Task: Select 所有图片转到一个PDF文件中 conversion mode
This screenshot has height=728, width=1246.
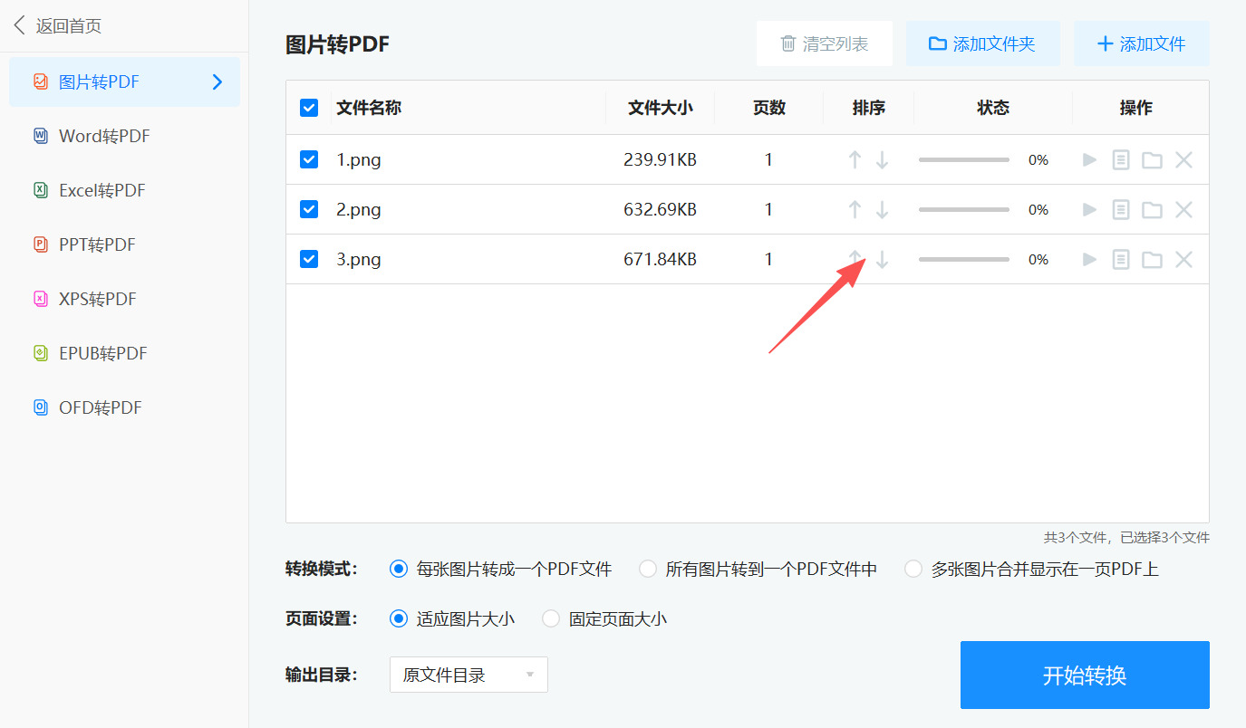Action: pyautogui.click(x=647, y=569)
